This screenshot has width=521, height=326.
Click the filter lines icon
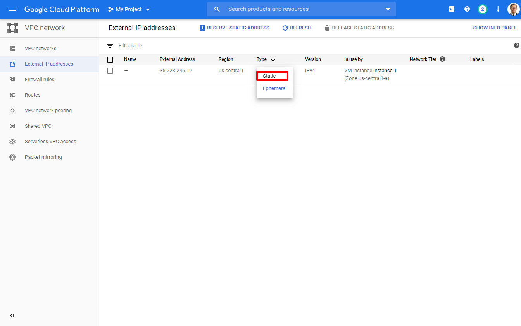110,46
